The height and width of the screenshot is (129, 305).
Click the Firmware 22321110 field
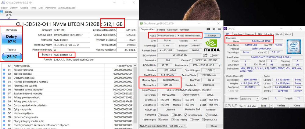pyautogui.click(x=71, y=30)
